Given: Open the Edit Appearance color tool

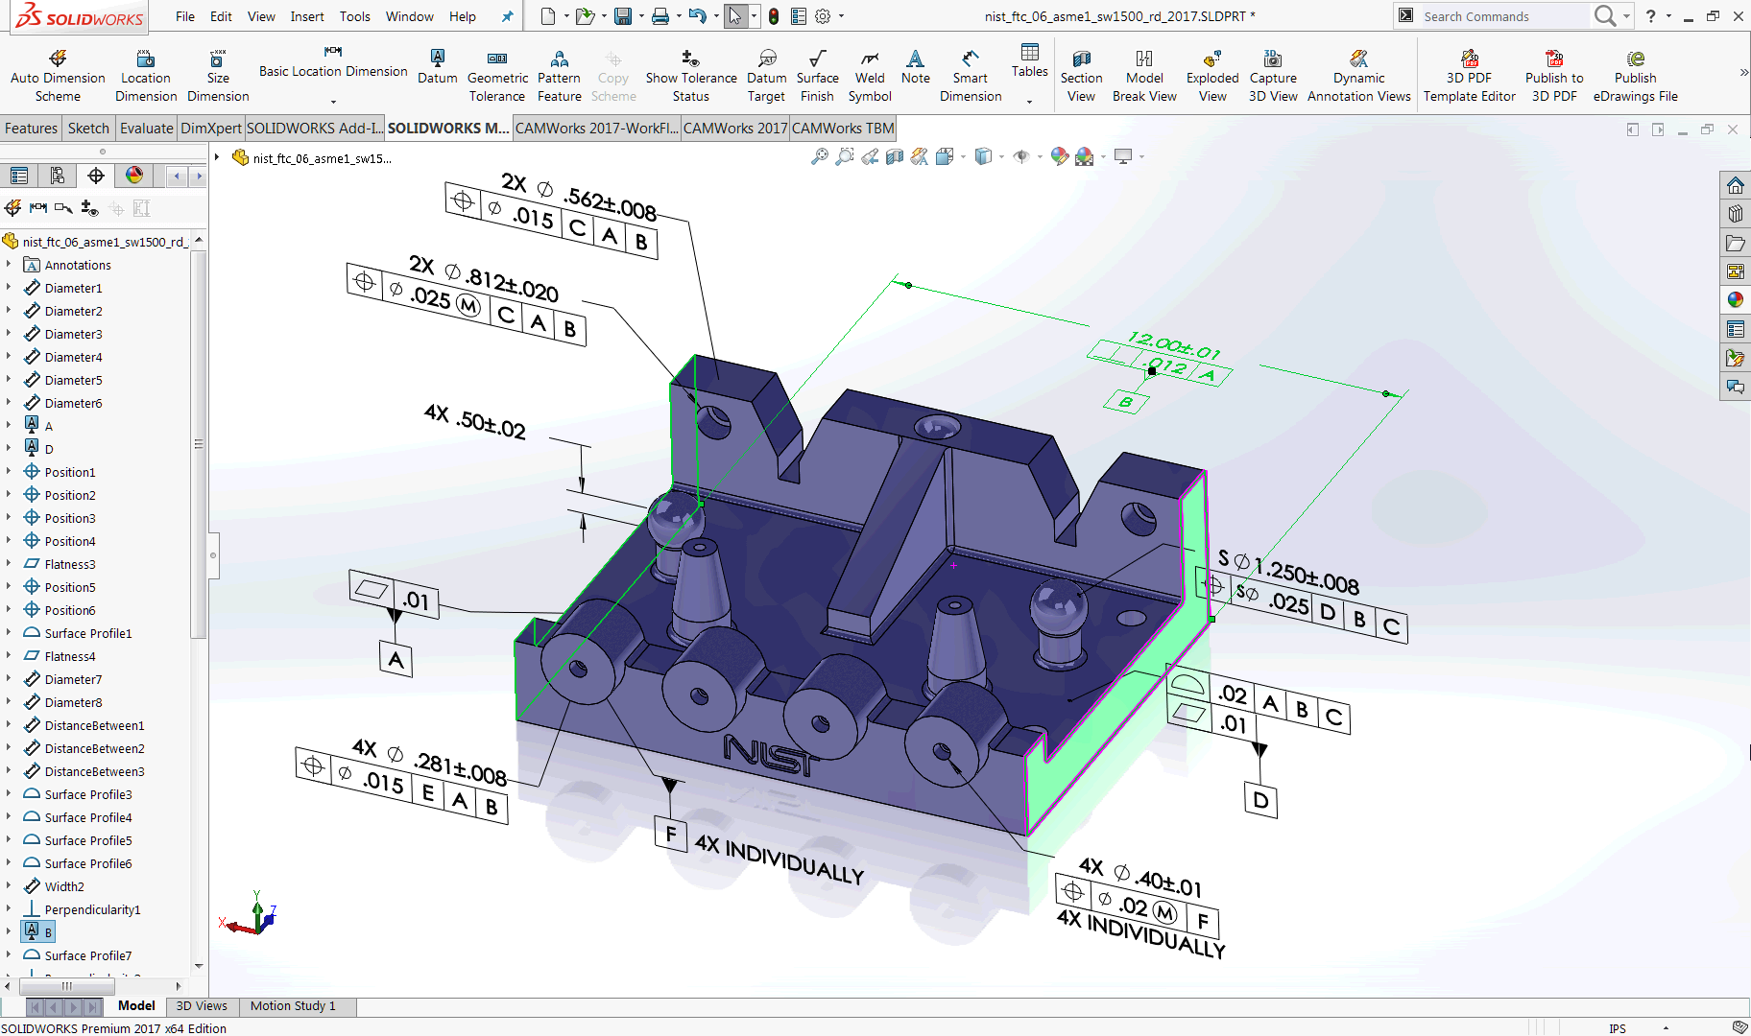Looking at the screenshot, I should 1059,156.
